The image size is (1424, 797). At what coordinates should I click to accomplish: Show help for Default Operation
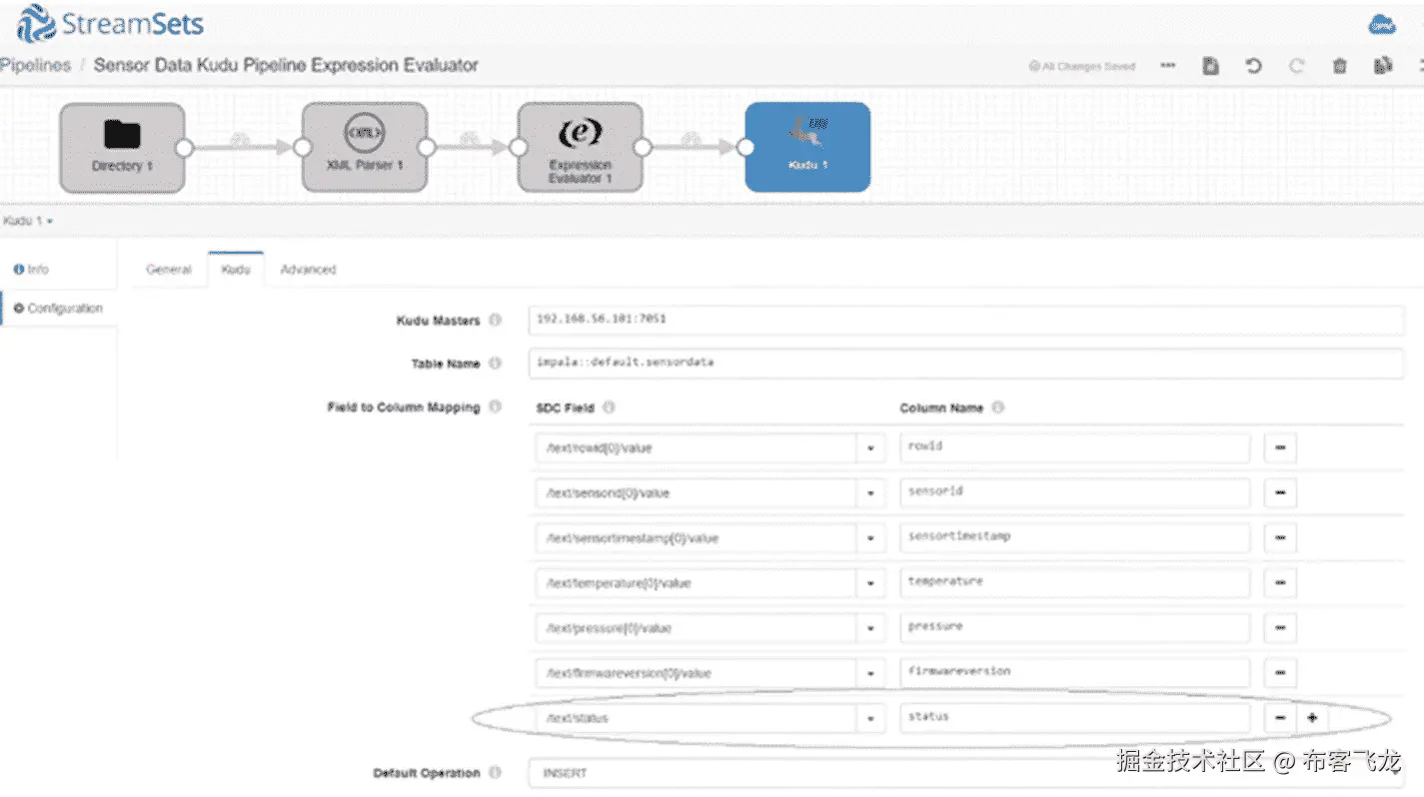point(495,773)
